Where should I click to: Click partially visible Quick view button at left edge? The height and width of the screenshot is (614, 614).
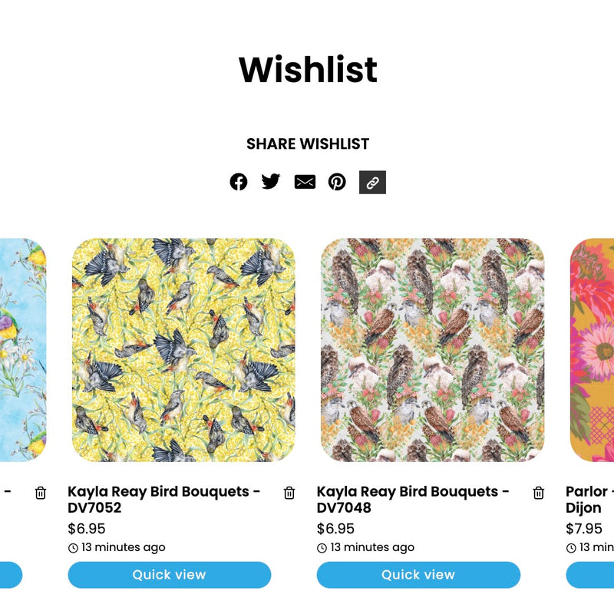pyautogui.click(x=11, y=574)
